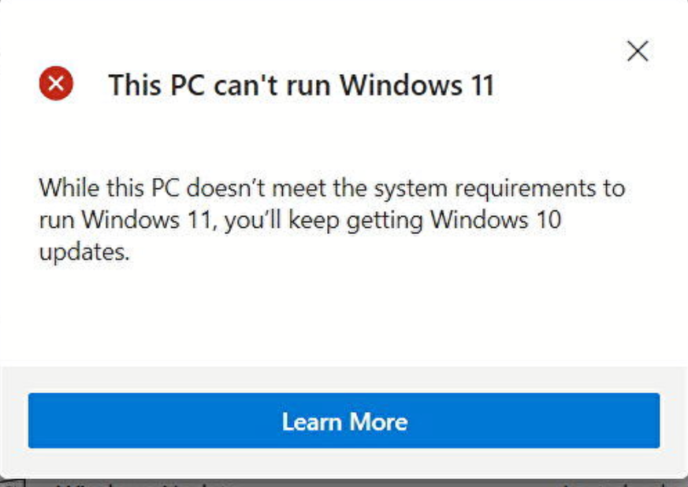Click the red error X icon

[56, 84]
